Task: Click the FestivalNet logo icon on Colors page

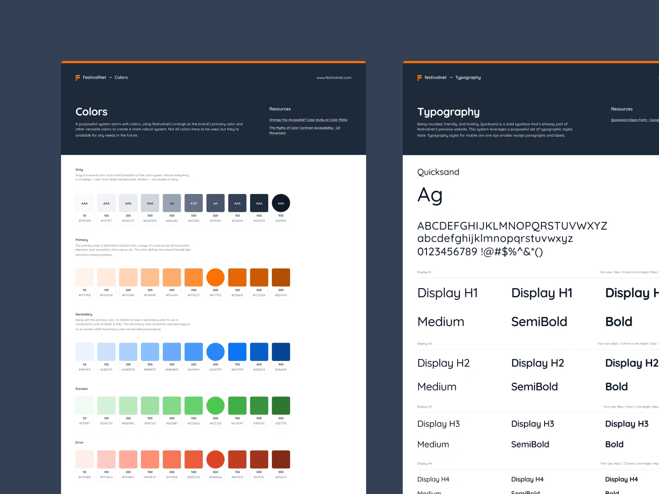Action: coord(77,77)
